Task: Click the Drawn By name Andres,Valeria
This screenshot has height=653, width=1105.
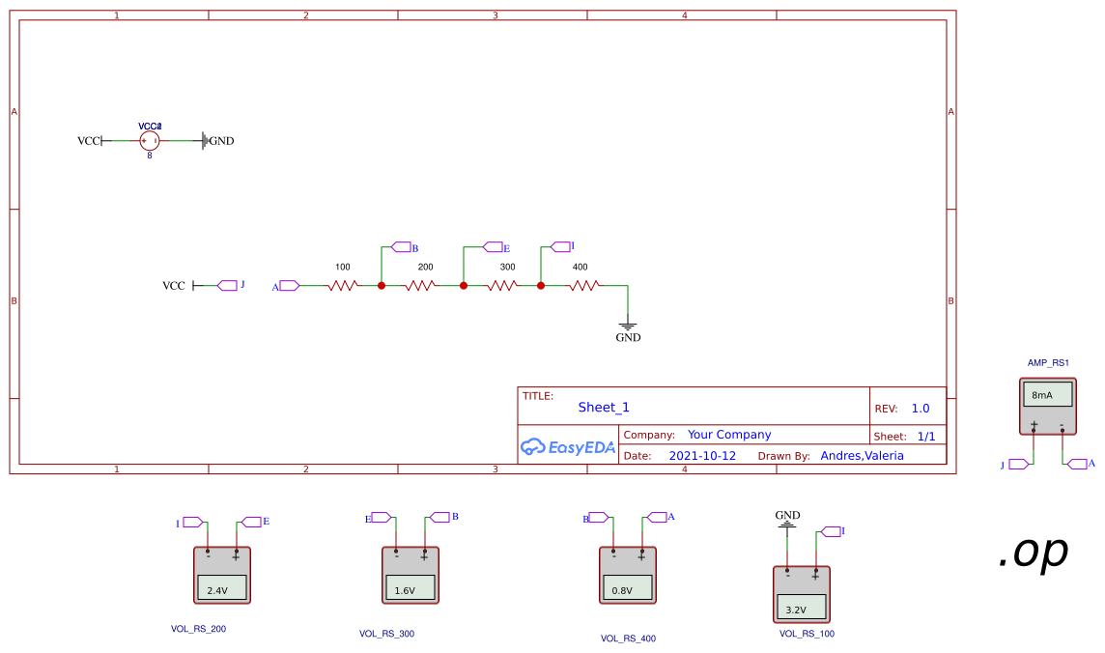Action: coord(861,455)
